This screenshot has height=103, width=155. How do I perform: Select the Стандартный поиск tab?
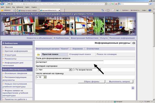coord(80,54)
